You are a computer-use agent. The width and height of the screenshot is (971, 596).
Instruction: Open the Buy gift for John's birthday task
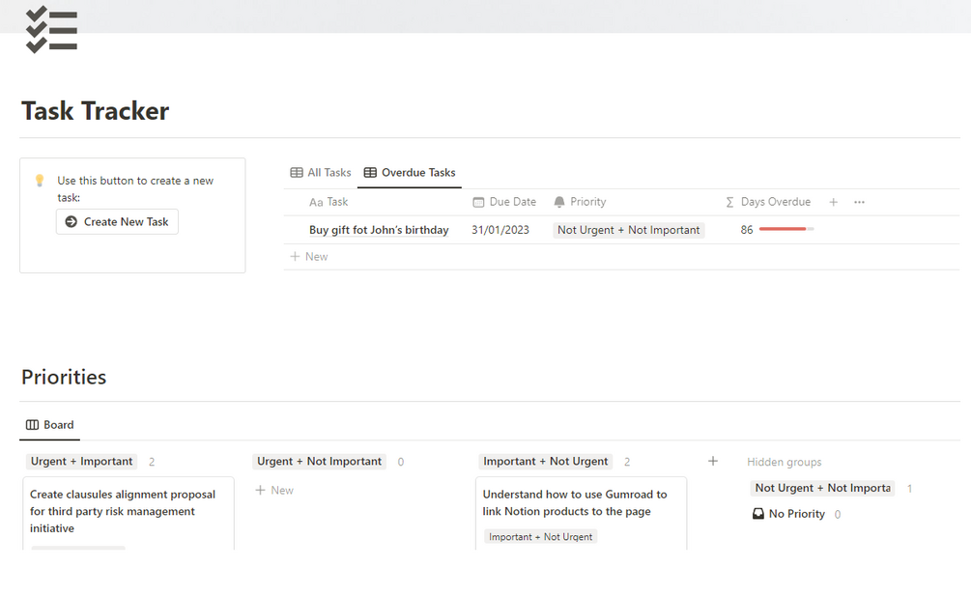(x=379, y=230)
